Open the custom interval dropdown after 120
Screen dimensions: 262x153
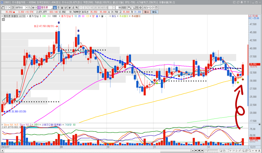coord(114,8)
